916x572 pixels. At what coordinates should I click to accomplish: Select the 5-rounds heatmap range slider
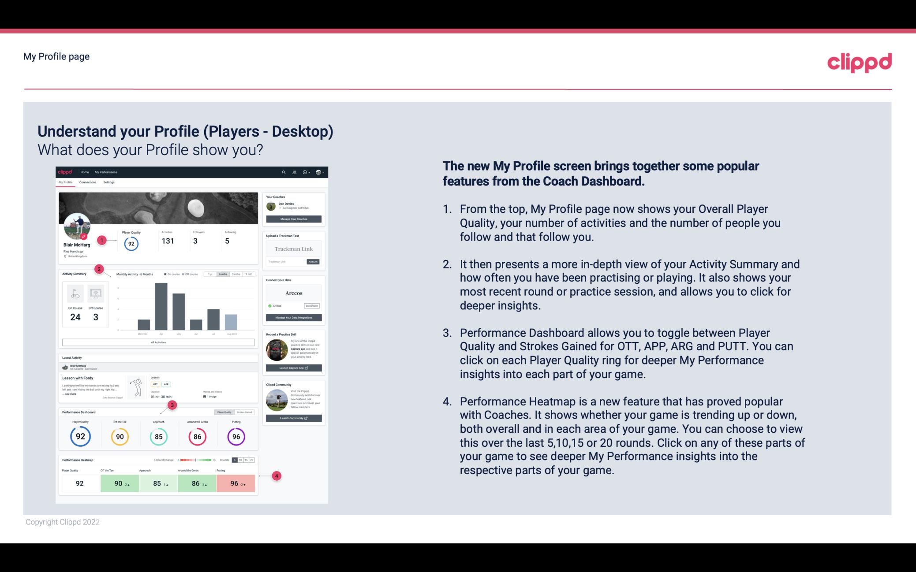(236, 460)
